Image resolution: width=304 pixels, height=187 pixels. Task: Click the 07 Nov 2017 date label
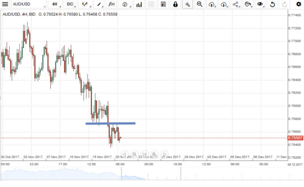(x=56, y=157)
